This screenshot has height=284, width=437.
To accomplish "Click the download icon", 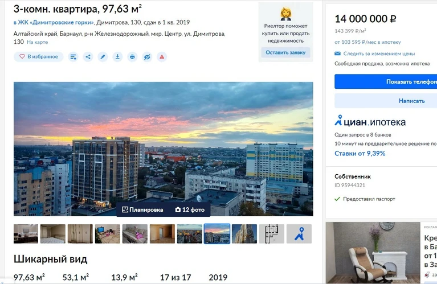I will tap(117, 57).
